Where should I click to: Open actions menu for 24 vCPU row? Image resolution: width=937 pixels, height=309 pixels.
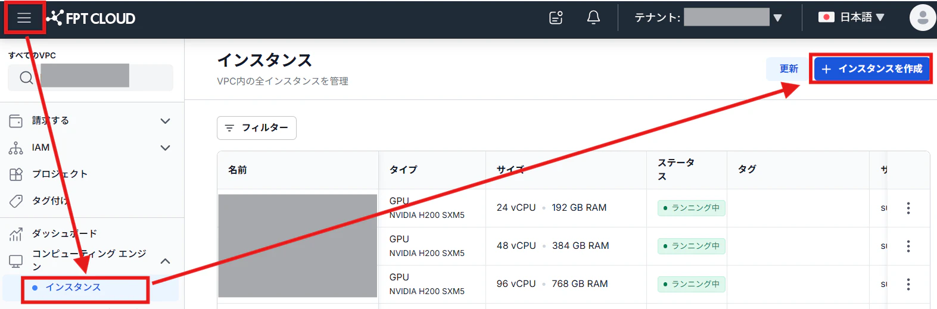(908, 208)
